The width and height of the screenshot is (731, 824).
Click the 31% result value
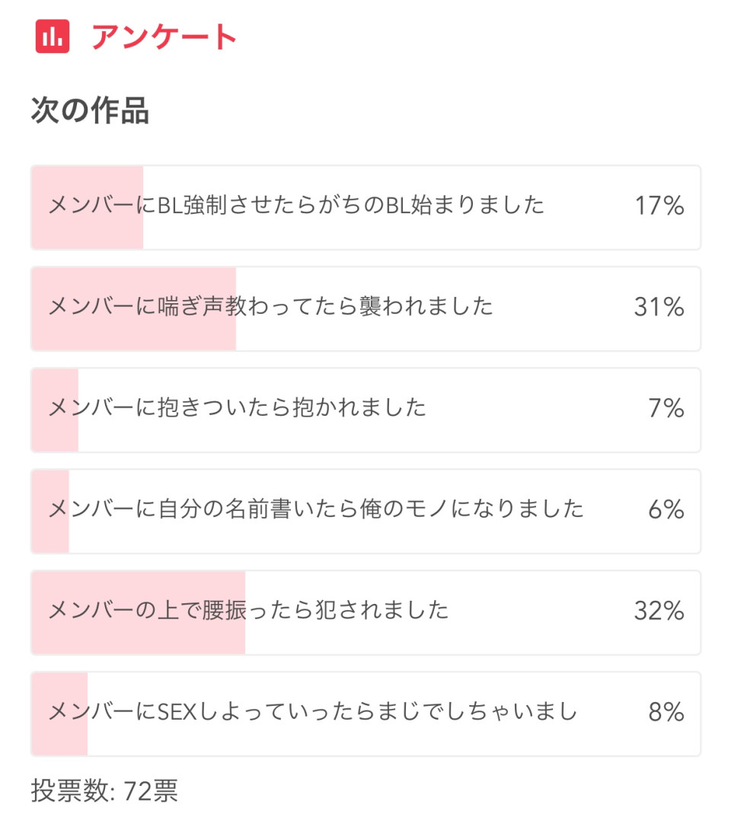659,307
